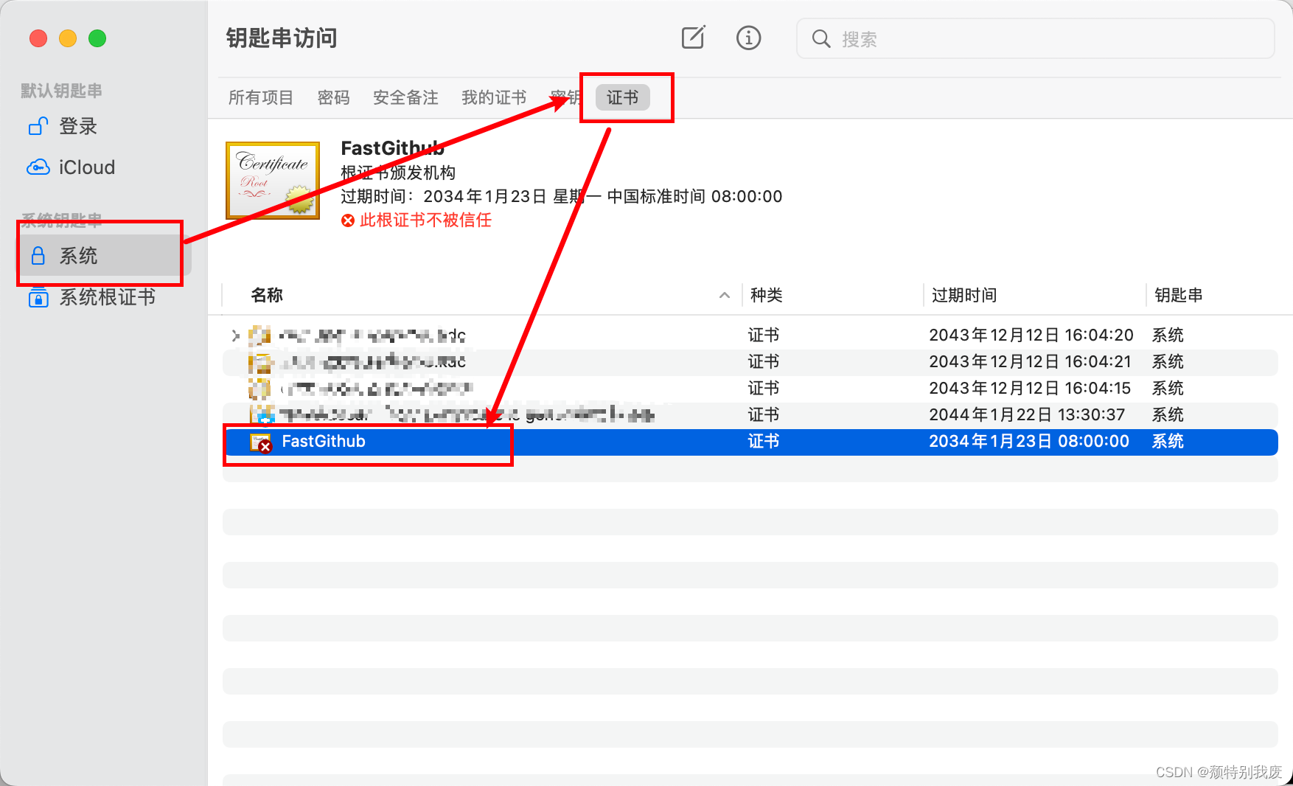Click the locked padlock icon beside 系统

pos(37,255)
